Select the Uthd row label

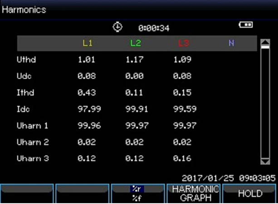click(25, 59)
